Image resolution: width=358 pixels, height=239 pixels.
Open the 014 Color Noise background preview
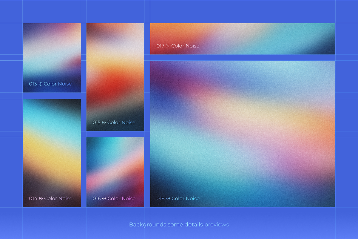click(x=52, y=153)
